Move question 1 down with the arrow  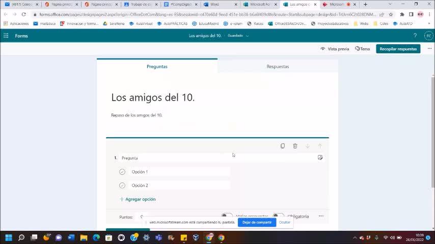tap(307, 146)
